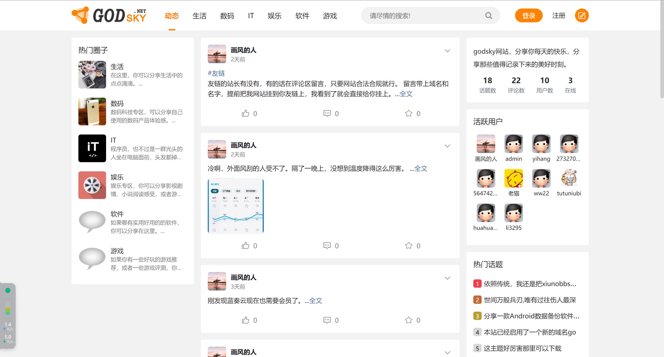Click the orange compose post icon
Viewport: 664px width, 357px height.
(582, 16)
